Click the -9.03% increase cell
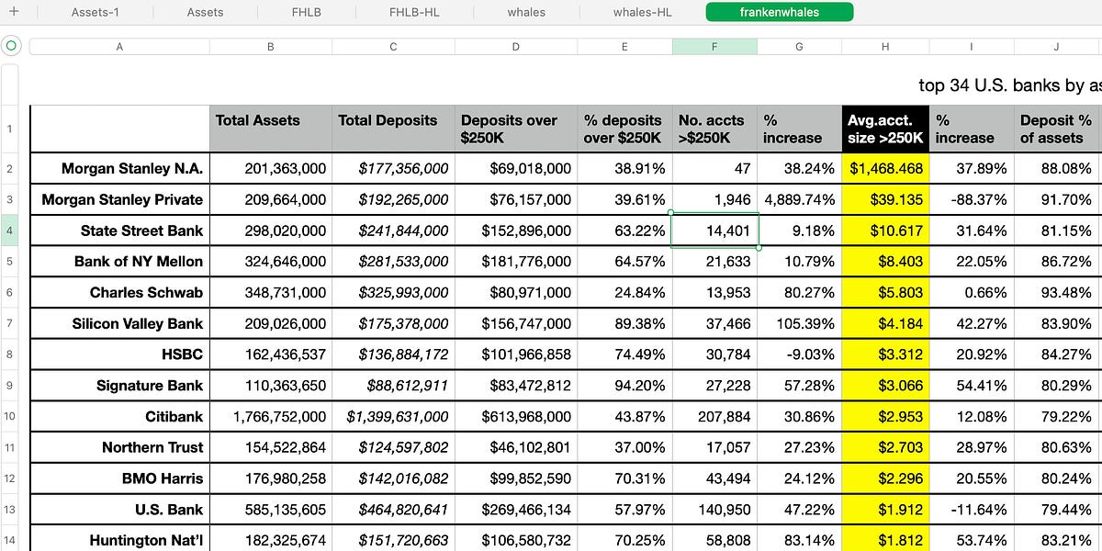 tap(800, 354)
